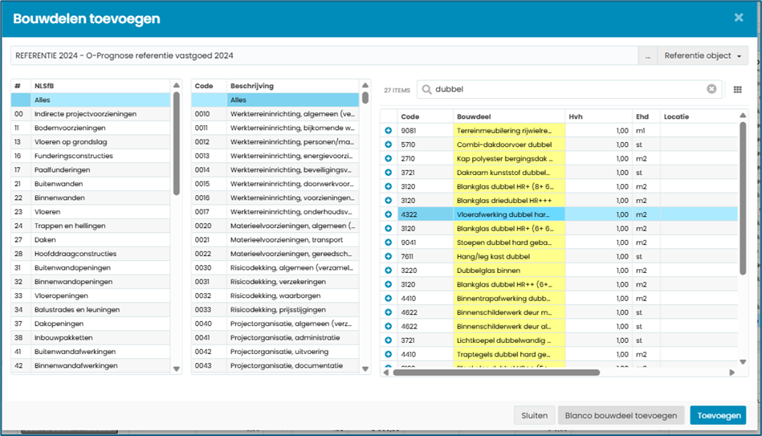This screenshot has width=762, height=436.
Task: Select 24 Trappen en hellingen
Action: click(91, 226)
